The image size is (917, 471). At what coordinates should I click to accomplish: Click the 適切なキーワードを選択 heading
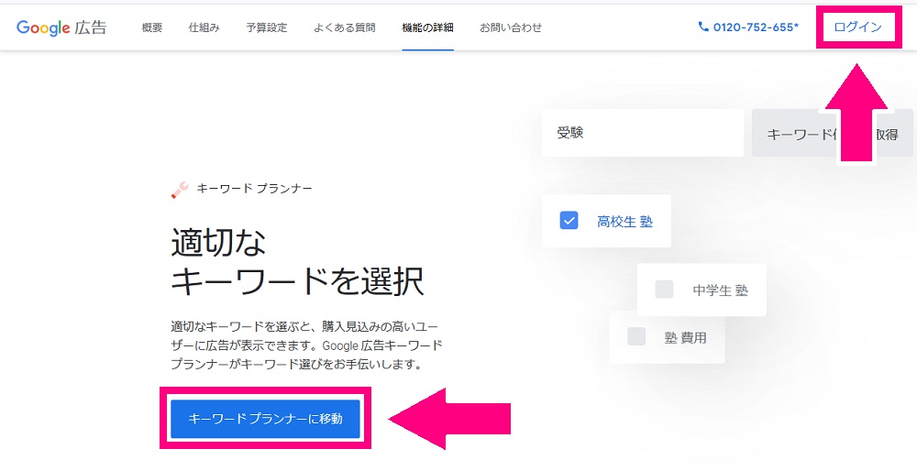click(x=297, y=264)
